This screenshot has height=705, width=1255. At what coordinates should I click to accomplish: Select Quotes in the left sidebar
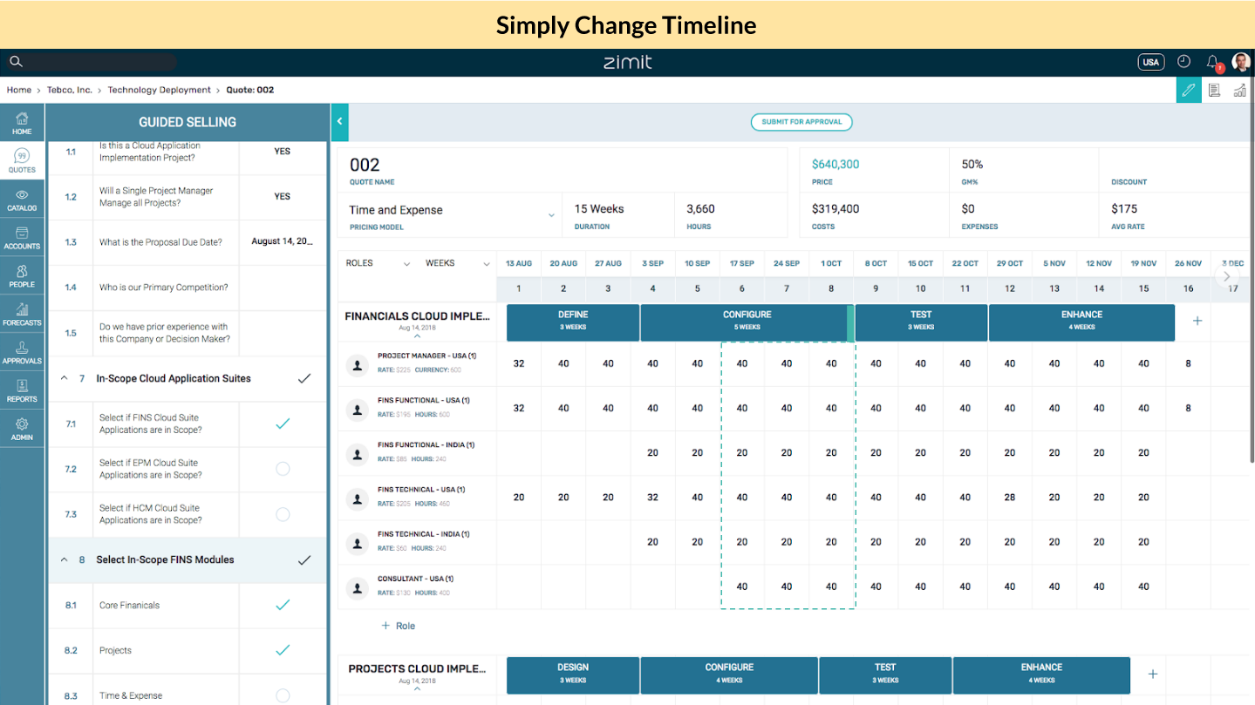(22, 160)
